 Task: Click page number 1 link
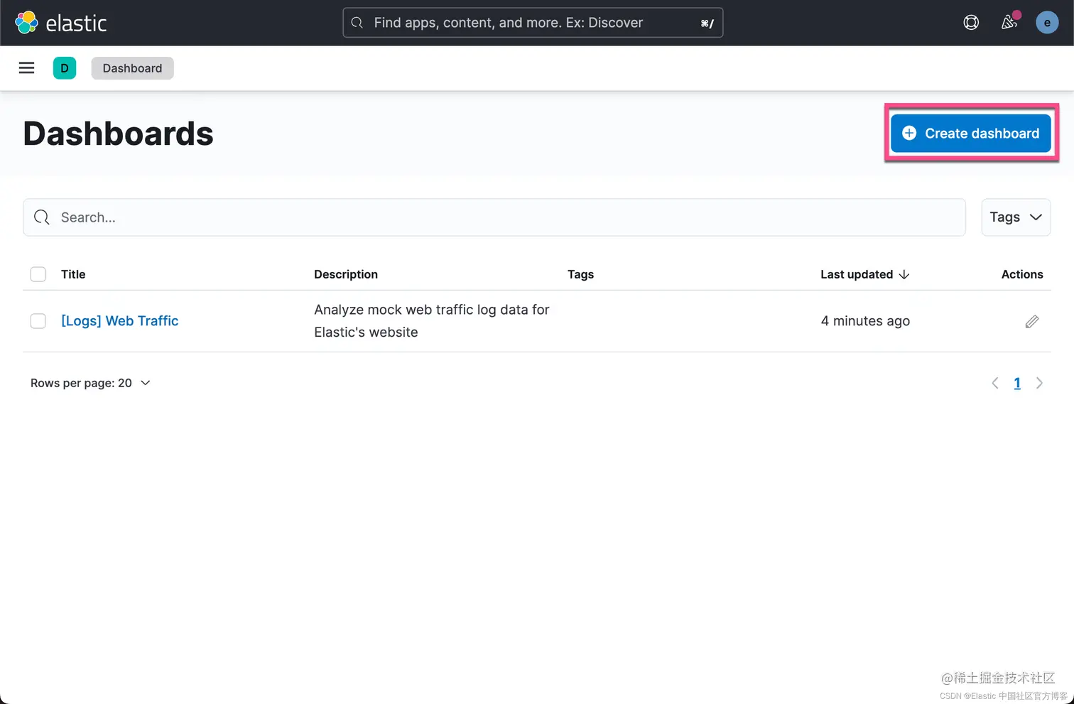(x=1017, y=384)
